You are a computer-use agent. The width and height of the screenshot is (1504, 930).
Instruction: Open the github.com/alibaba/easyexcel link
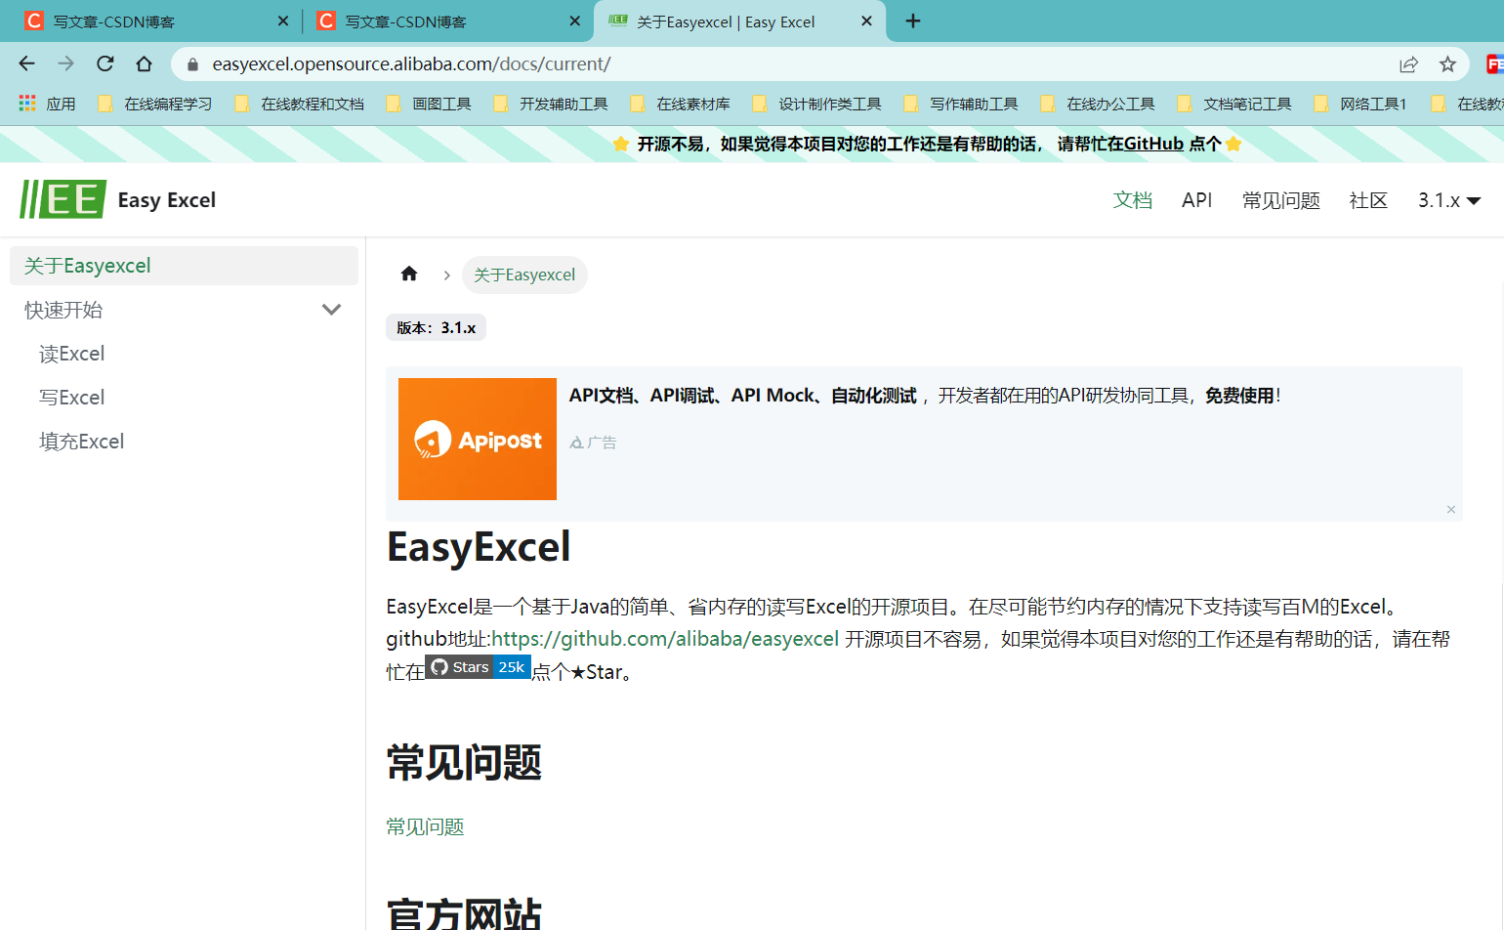coord(665,639)
